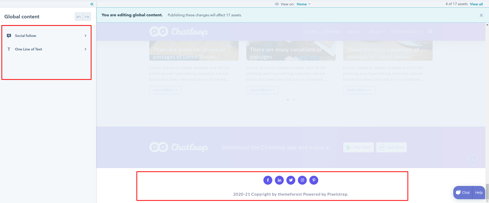Open the View on Home dropdown
Screen dimensions: 489x203
pos(303,4)
